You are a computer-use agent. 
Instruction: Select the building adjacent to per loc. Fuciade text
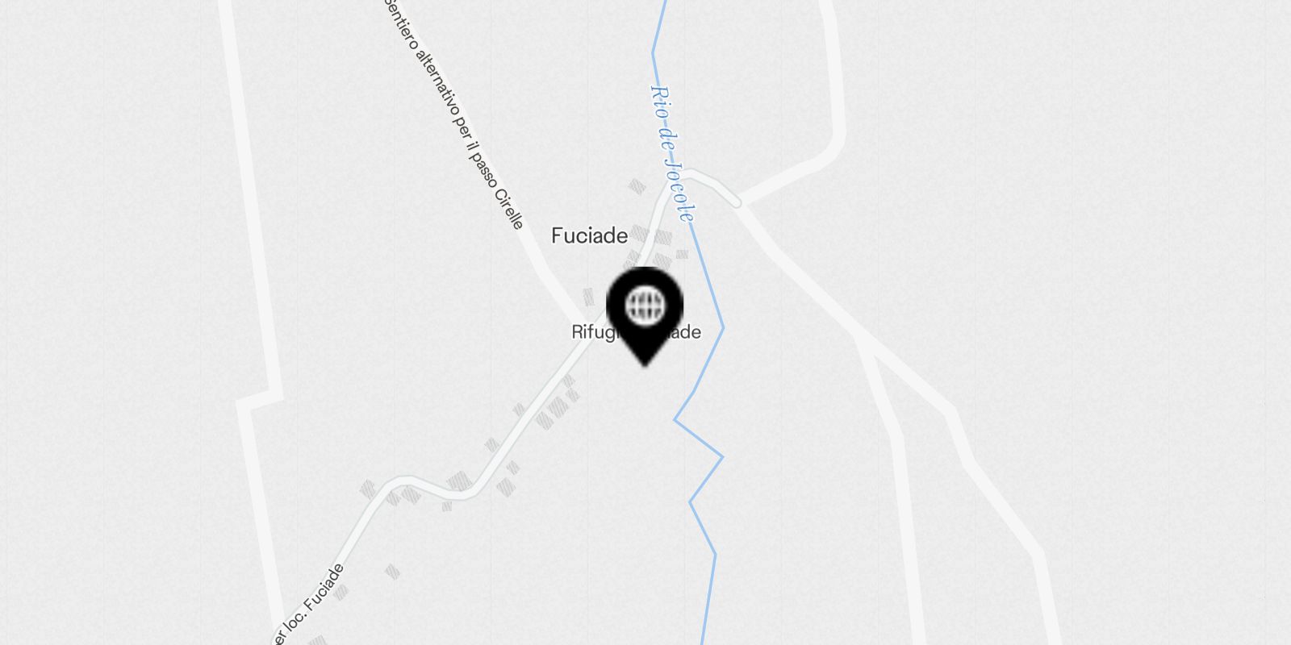point(341,593)
